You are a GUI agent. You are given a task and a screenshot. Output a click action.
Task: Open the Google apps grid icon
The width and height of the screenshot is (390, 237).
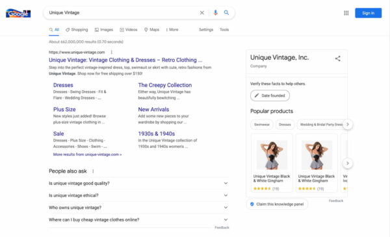tap(346, 13)
